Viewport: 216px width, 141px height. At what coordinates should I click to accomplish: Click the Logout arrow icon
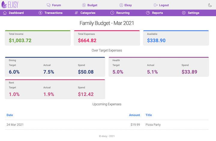[156, 5]
